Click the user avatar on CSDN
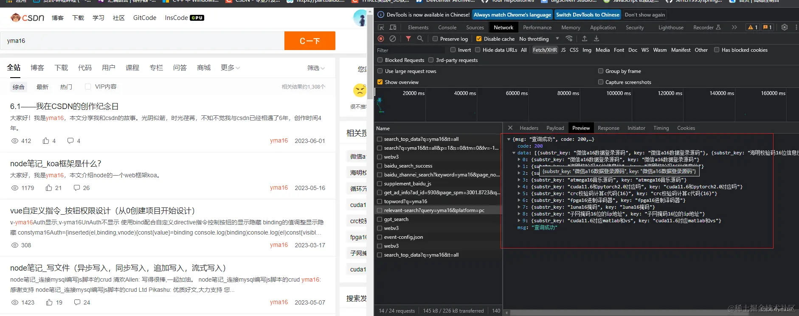This screenshot has width=799, height=316. click(360, 18)
